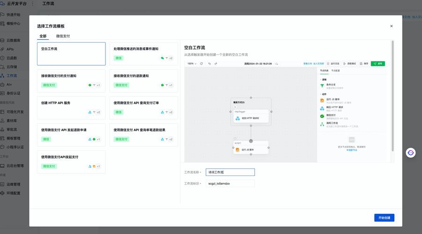
Task: Click the 工作流标识 input field
Action: (x=230, y=183)
